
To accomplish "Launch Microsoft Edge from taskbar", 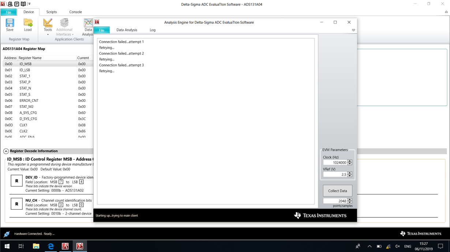I will (50, 247).
